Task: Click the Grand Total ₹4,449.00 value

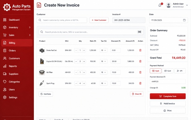Action: click(179, 58)
